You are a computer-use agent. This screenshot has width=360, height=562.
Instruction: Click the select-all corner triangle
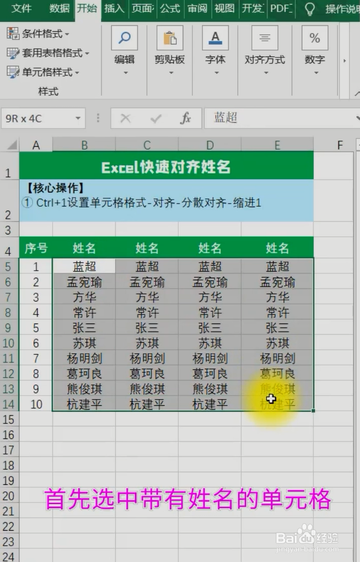click(12, 145)
